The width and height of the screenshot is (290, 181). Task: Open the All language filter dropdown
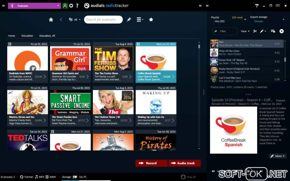click(75, 20)
